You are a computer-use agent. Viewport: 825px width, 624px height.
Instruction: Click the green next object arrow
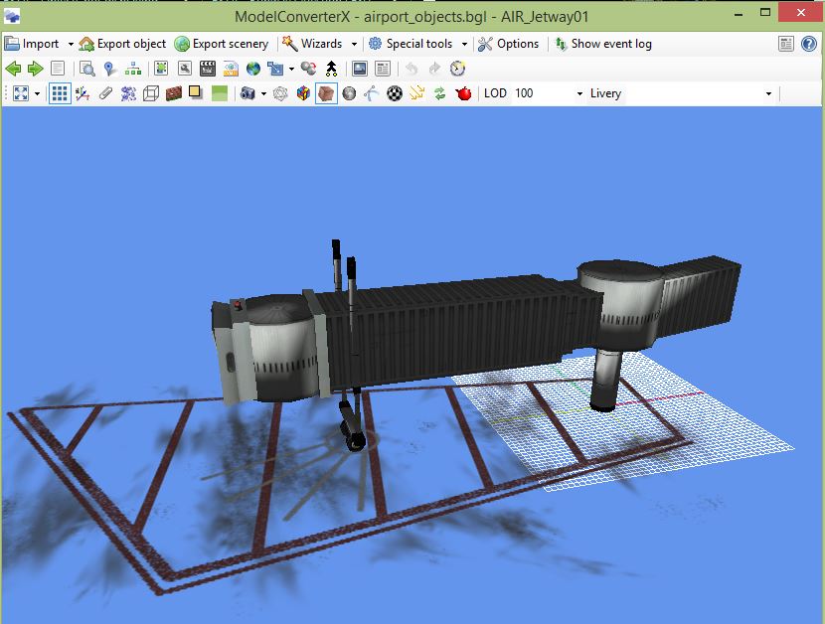click(35, 69)
